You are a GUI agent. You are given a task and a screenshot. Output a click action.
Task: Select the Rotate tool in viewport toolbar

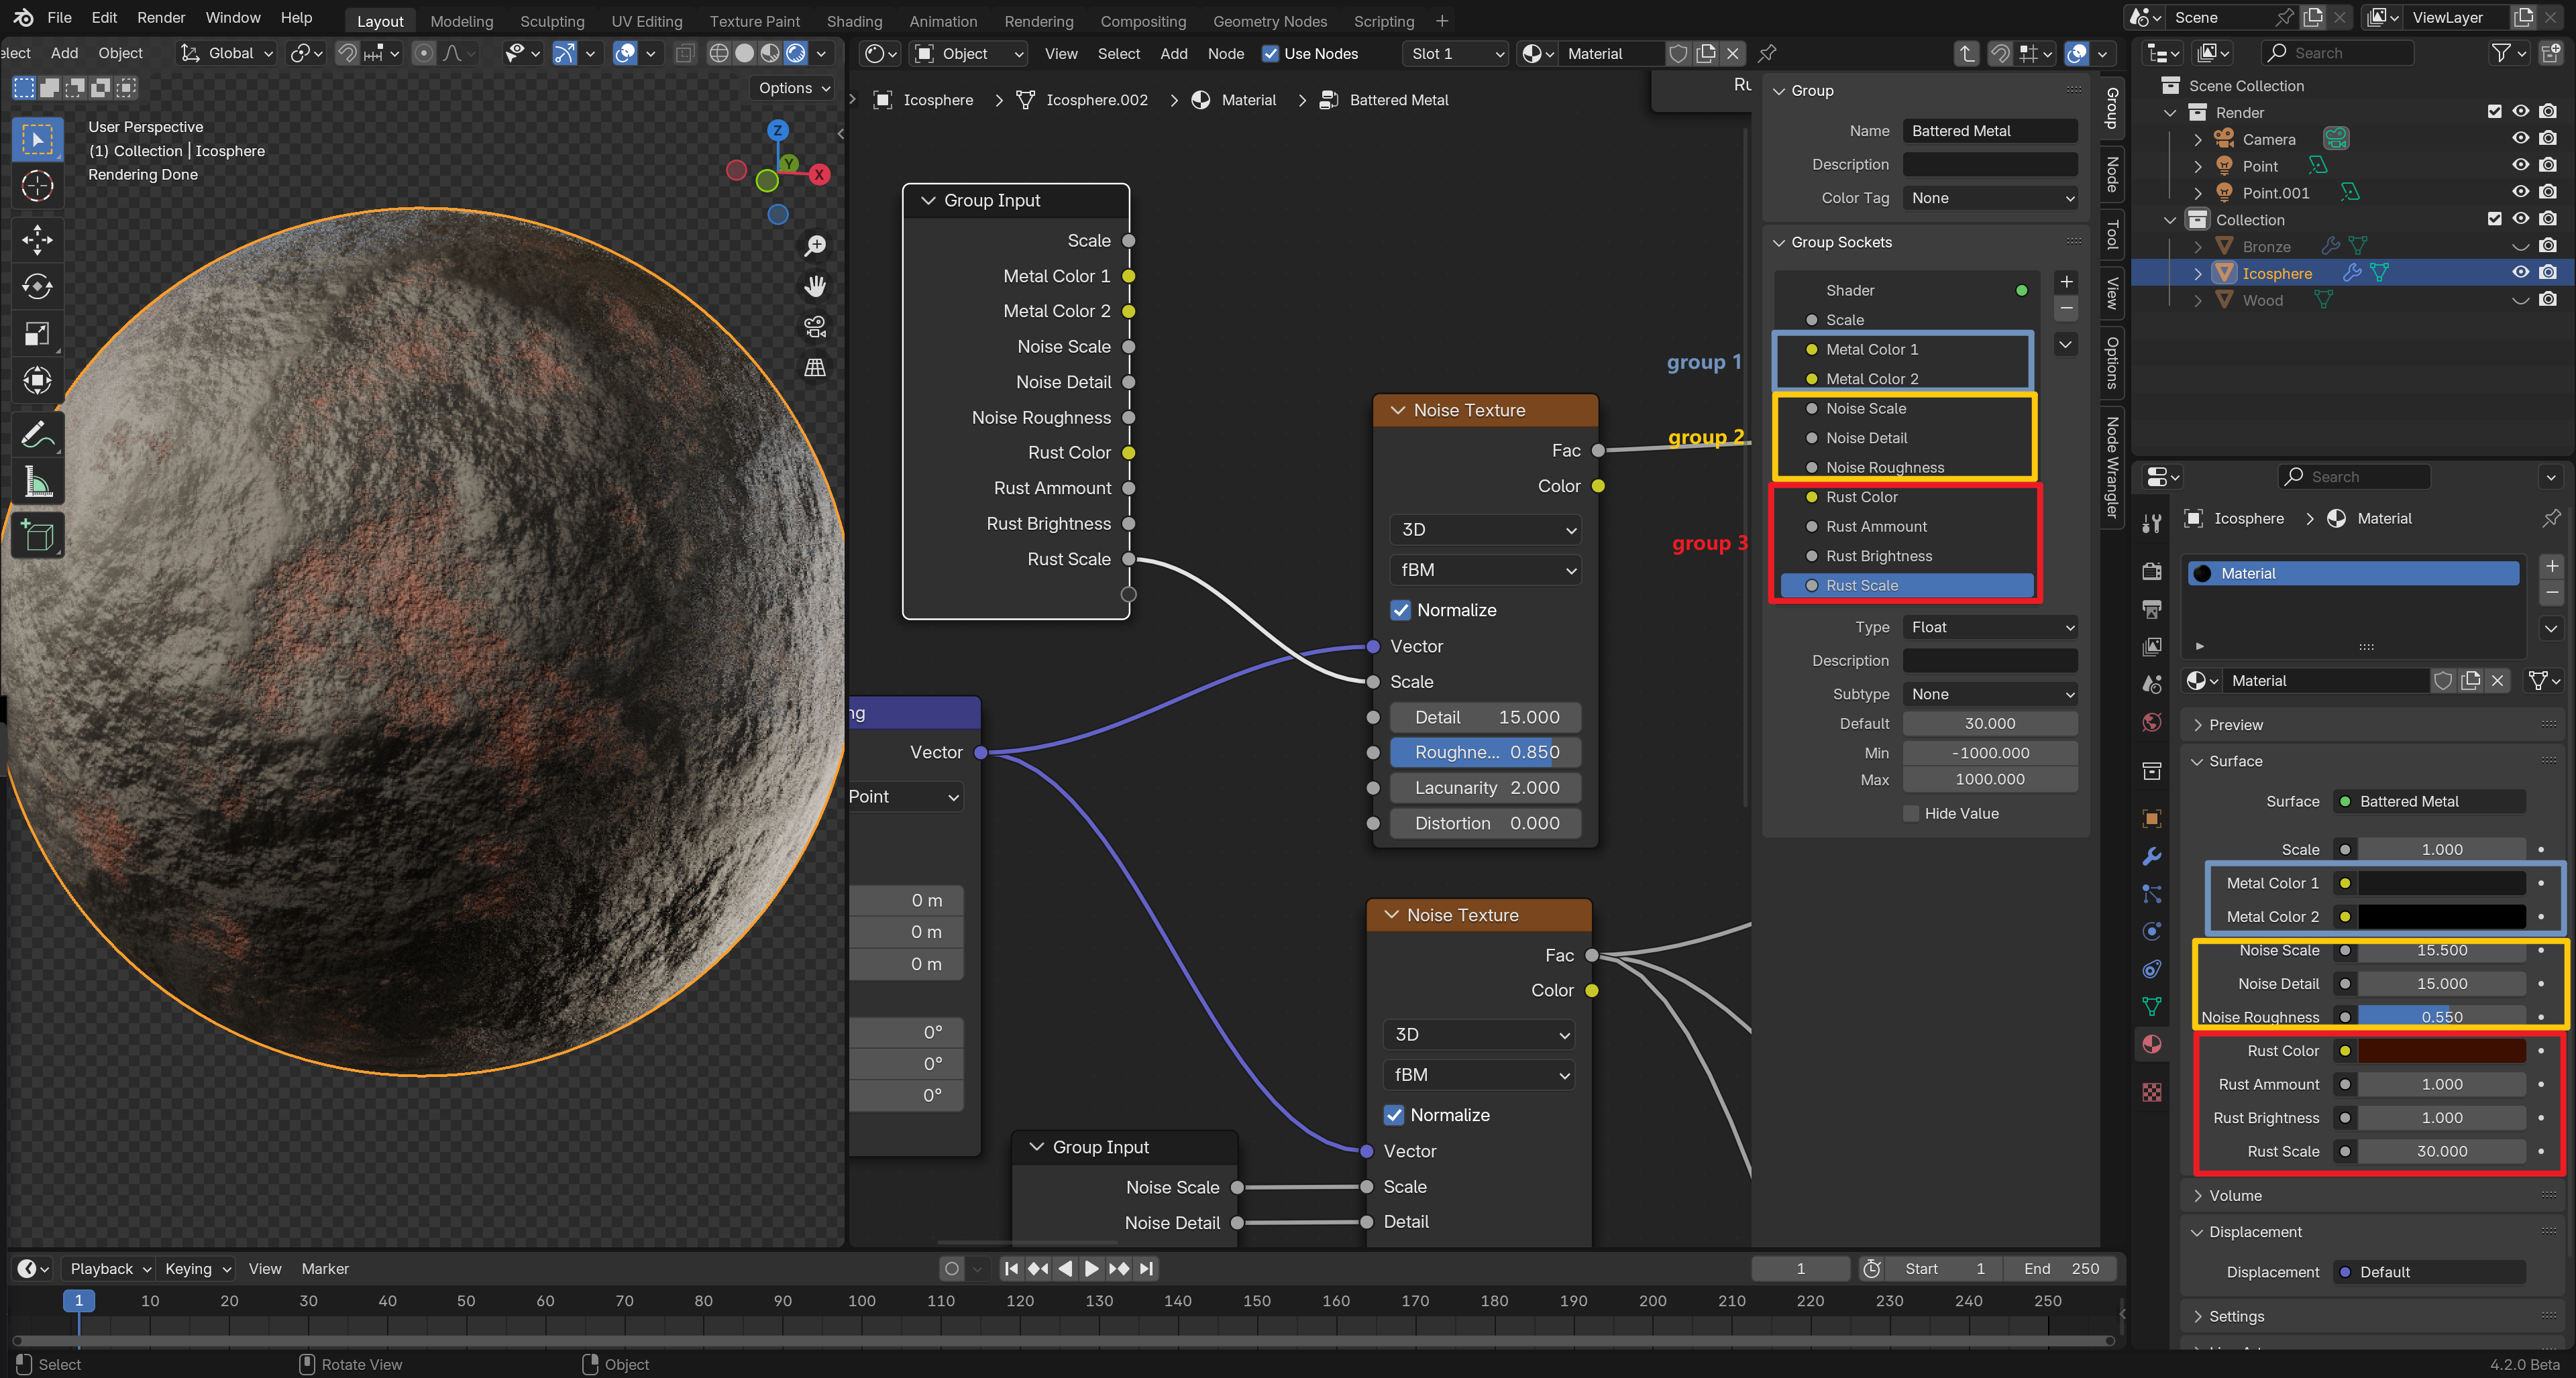pos(37,287)
